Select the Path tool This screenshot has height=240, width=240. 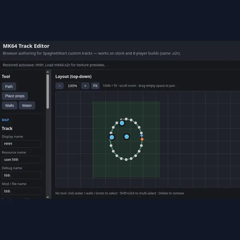pyautogui.click(x=9, y=86)
